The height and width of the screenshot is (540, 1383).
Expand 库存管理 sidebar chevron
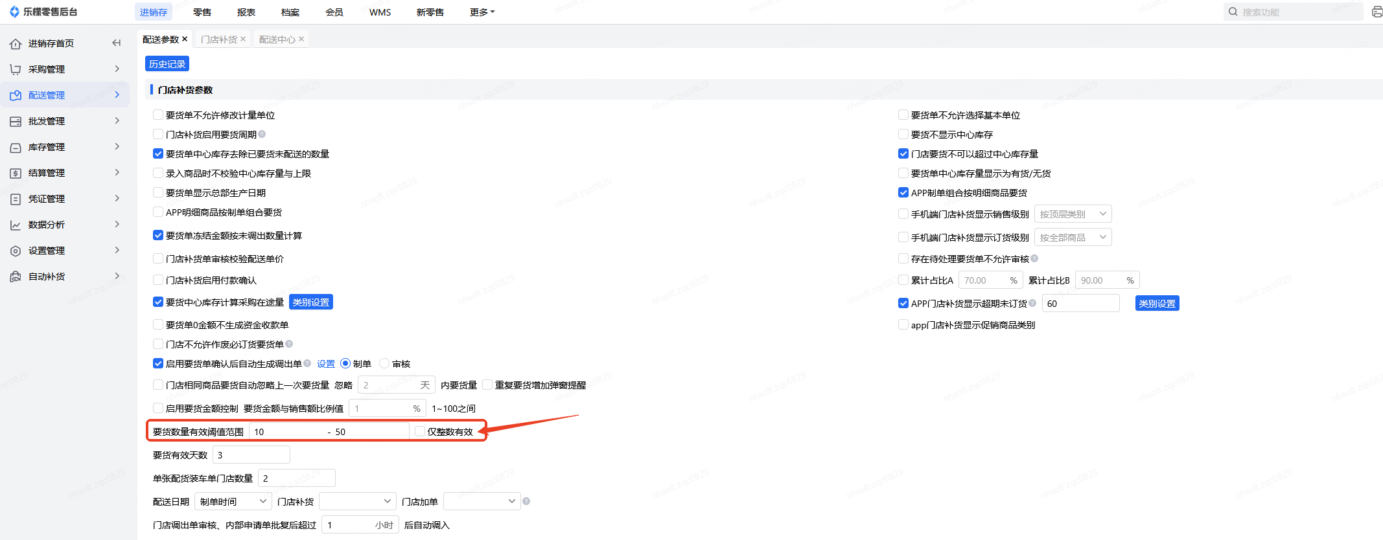click(x=117, y=146)
